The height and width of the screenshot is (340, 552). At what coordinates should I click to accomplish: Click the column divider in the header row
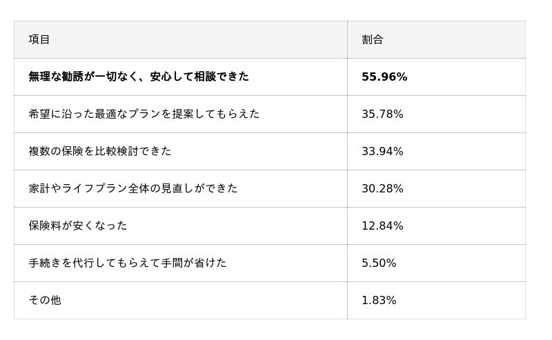click(x=347, y=39)
